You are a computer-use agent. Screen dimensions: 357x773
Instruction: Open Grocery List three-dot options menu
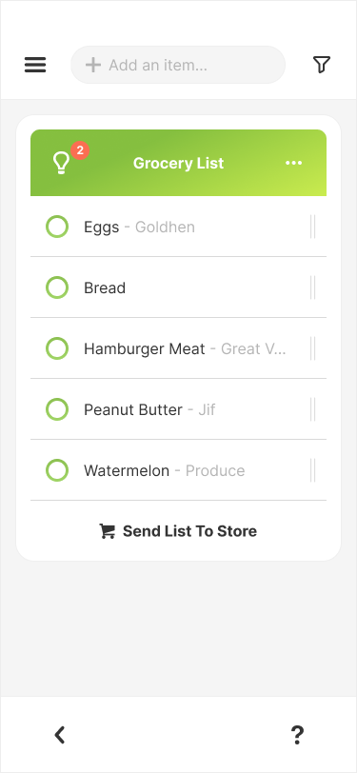(x=294, y=163)
